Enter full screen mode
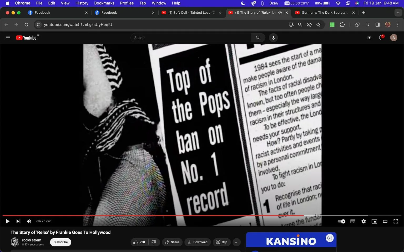 (x=396, y=221)
